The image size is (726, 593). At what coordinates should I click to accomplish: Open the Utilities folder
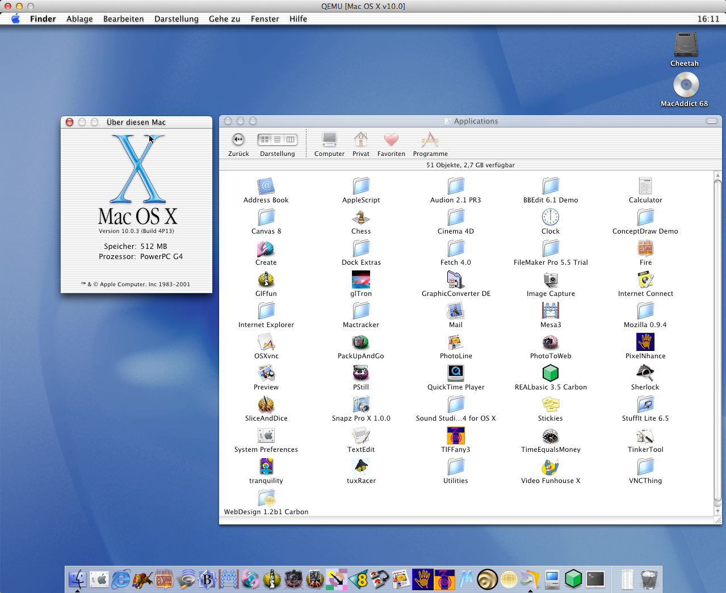[x=456, y=467]
